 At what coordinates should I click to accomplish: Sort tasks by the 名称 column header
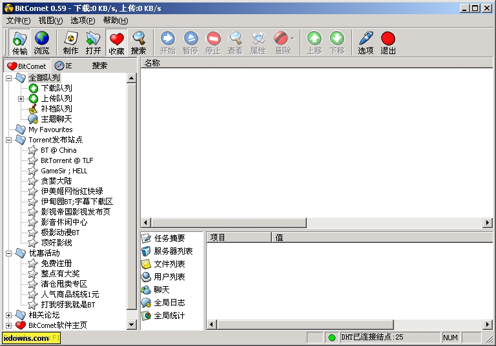[316, 63]
